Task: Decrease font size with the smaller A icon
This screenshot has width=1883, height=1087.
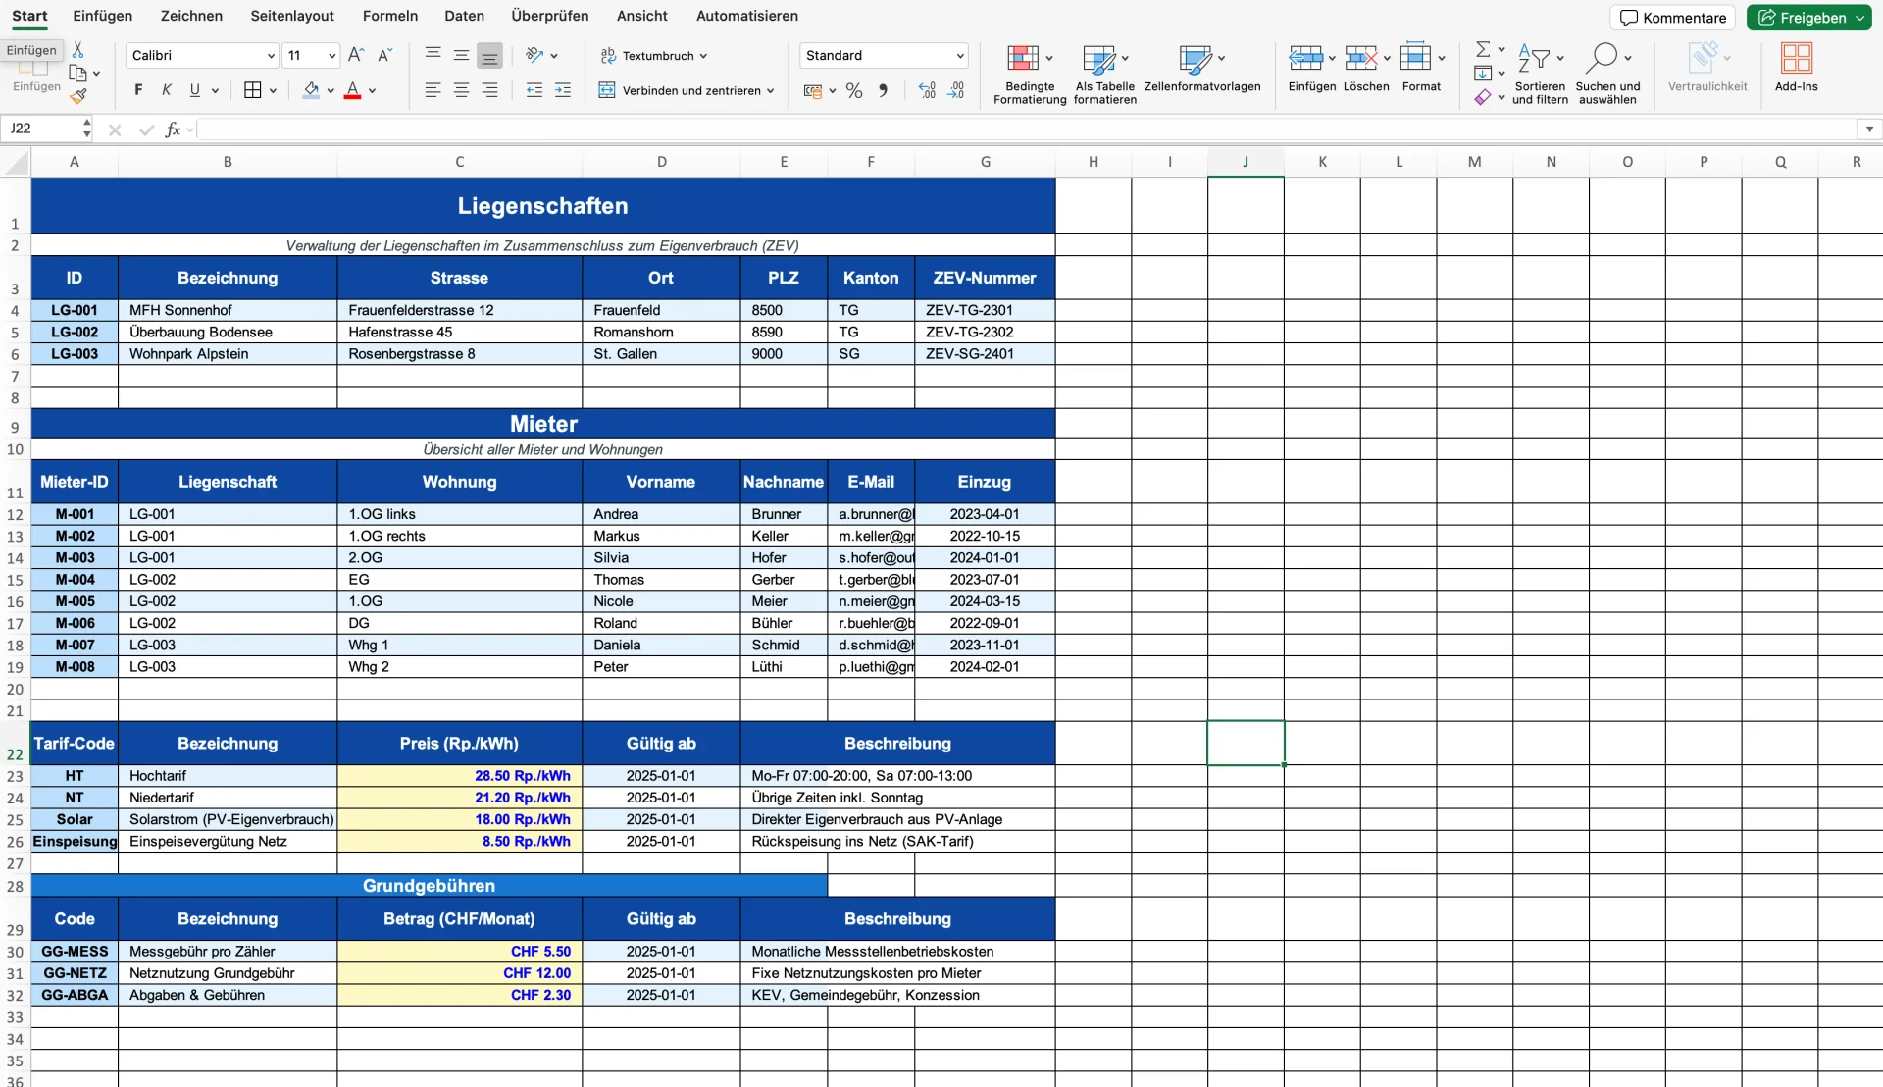Action: [x=384, y=55]
